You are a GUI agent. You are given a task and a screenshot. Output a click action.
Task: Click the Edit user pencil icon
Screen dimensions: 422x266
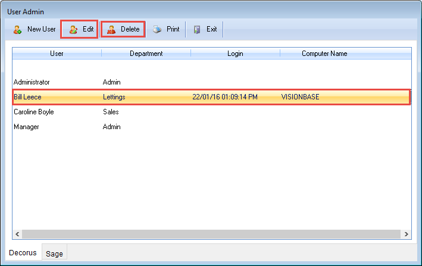click(x=73, y=30)
